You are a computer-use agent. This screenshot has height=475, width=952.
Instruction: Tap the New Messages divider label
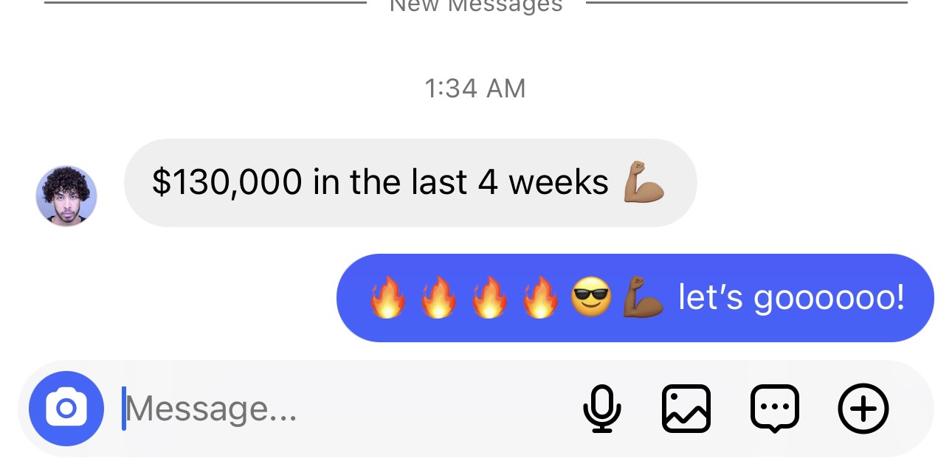[x=476, y=6]
